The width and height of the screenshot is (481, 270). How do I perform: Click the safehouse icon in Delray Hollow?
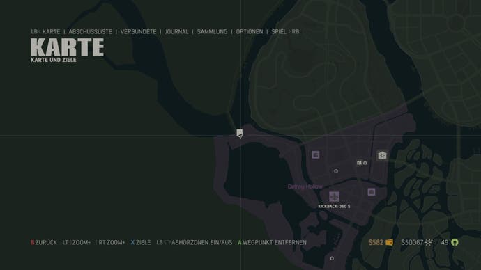tap(382, 155)
